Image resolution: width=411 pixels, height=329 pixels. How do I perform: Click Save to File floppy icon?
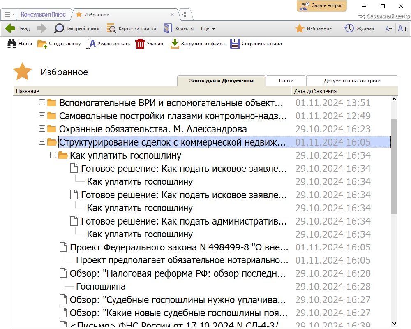click(235, 44)
